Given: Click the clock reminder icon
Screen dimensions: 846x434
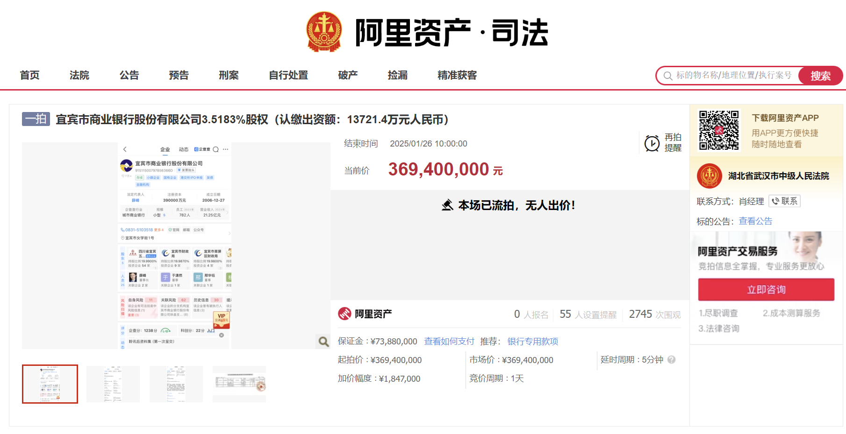Looking at the screenshot, I should pos(652,143).
